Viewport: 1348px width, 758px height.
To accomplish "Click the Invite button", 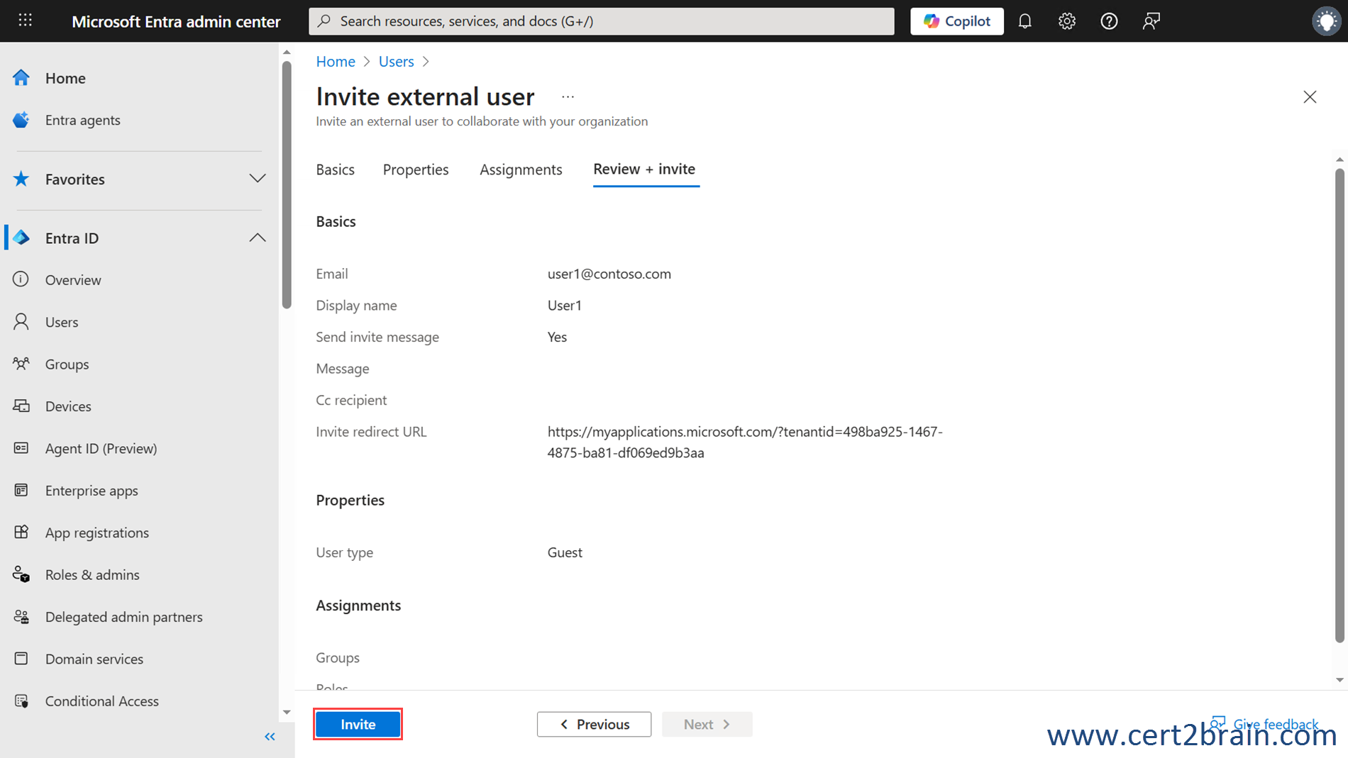I will pyautogui.click(x=358, y=724).
